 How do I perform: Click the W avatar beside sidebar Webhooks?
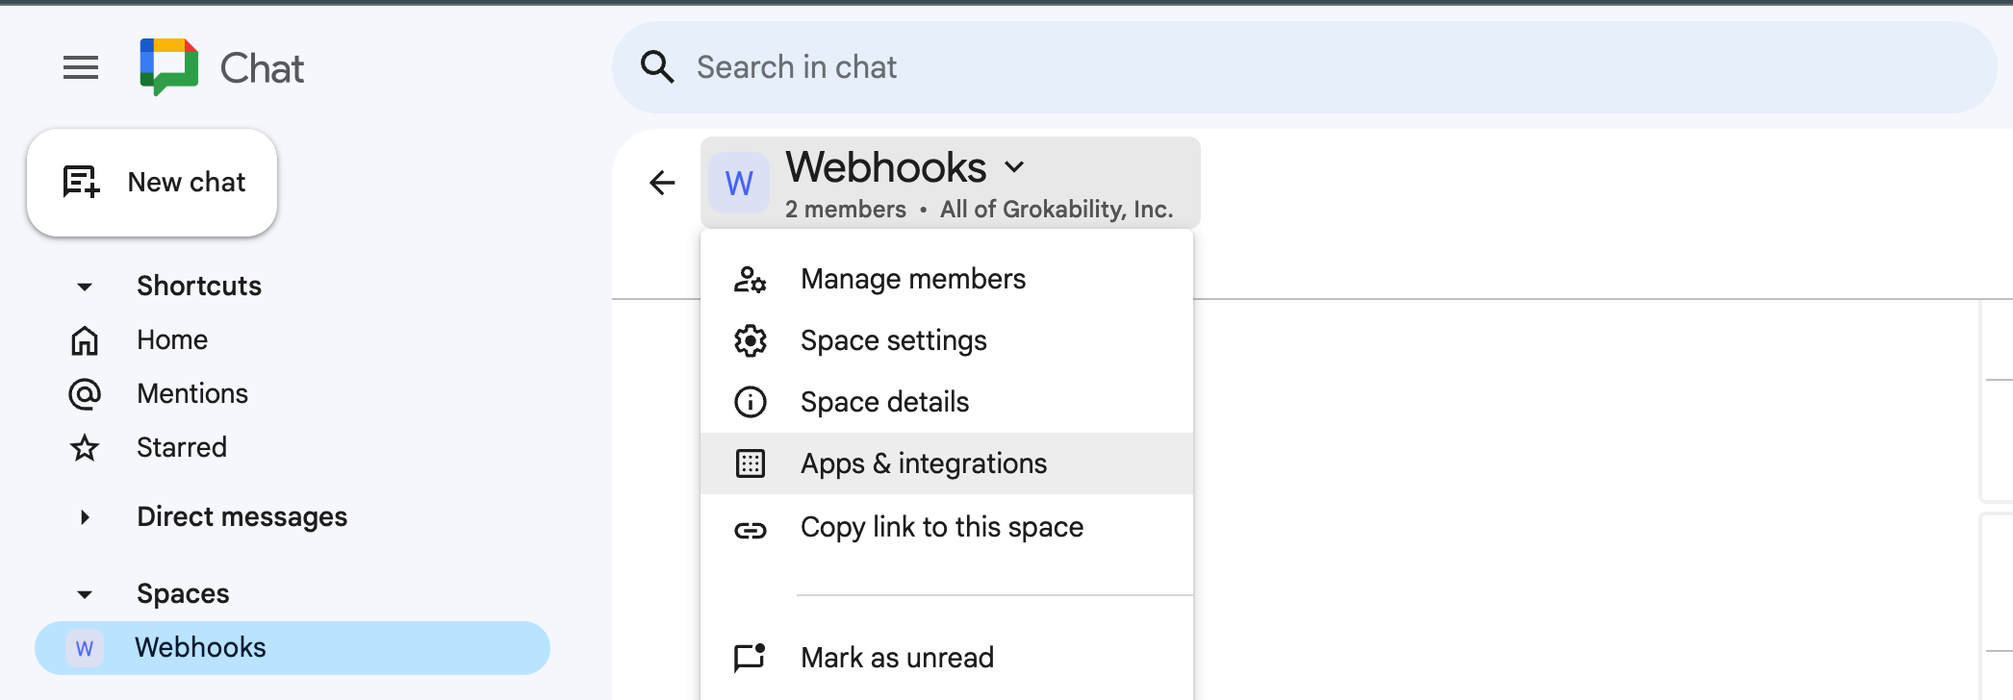[85, 648]
